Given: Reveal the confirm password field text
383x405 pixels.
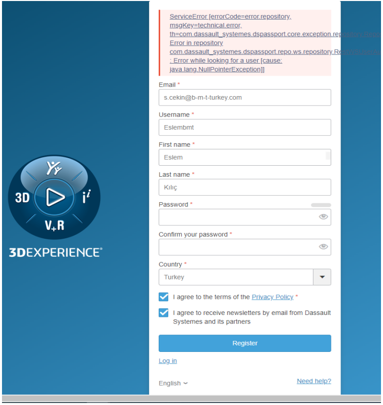Looking at the screenshot, I should pyautogui.click(x=323, y=247).
